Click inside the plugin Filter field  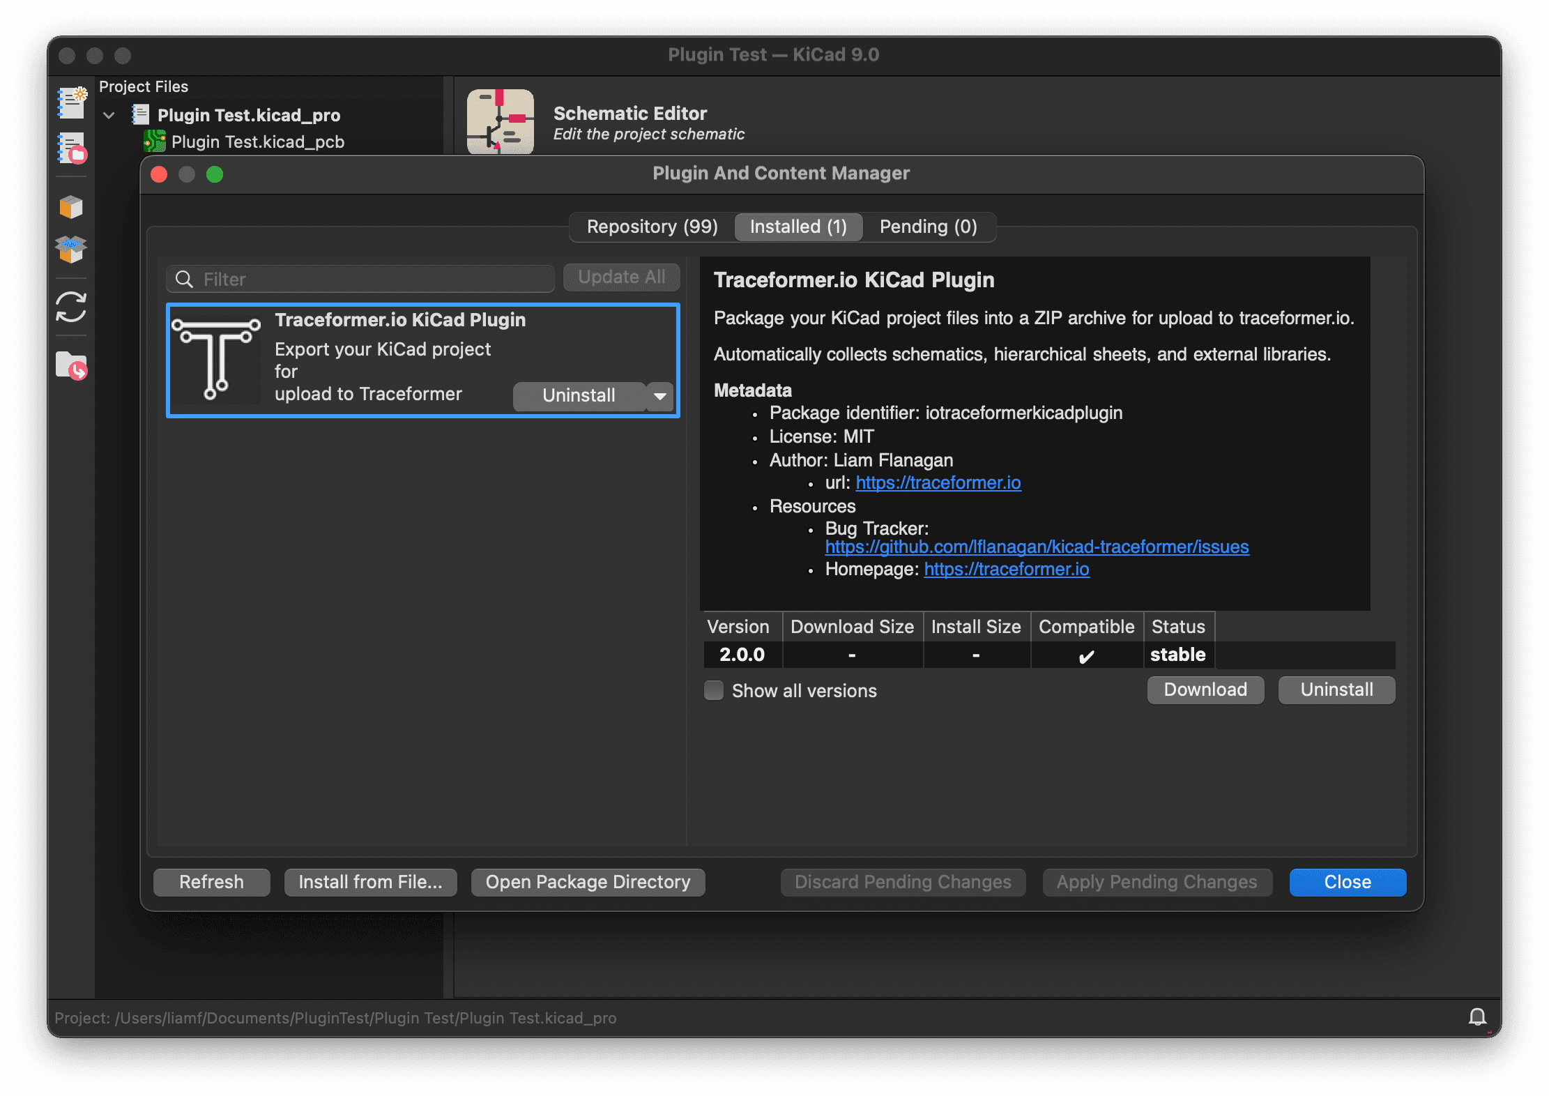[363, 278]
